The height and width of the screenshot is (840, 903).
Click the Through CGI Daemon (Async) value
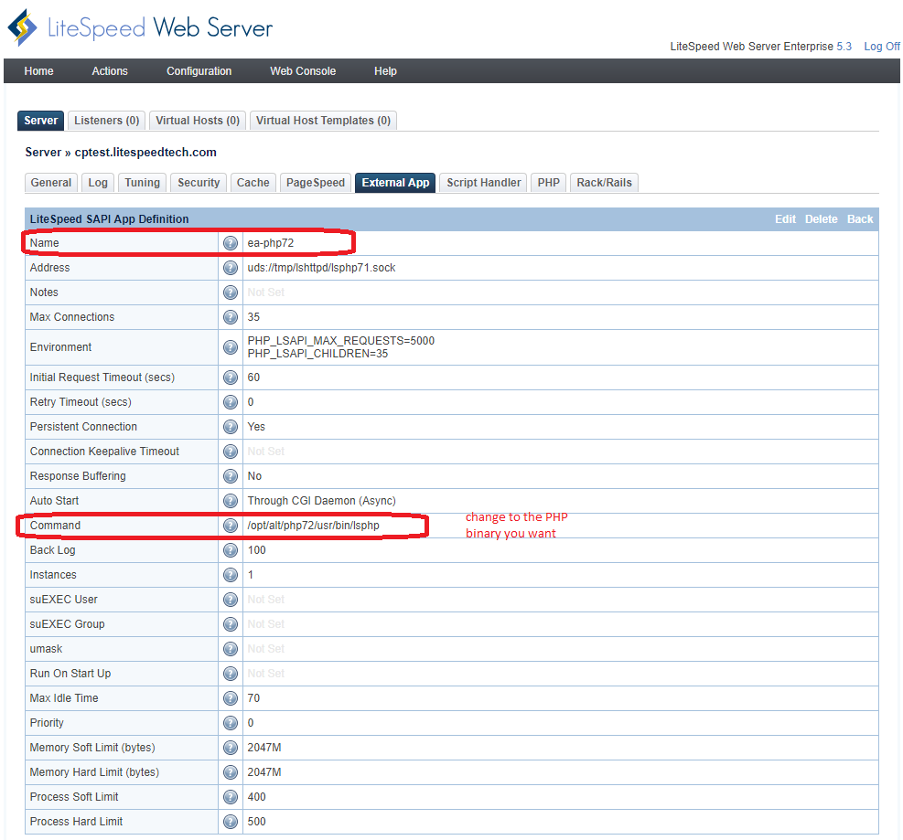click(321, 501)
